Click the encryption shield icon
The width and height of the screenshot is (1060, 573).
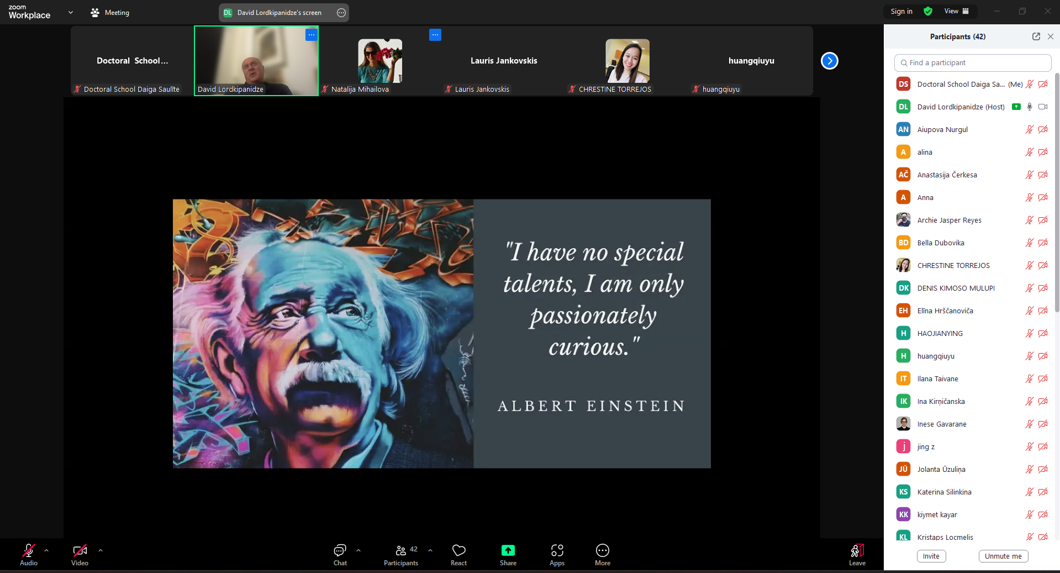928,12
